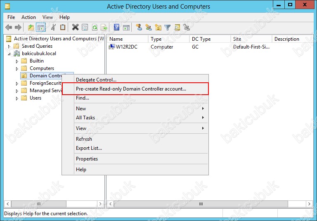The image size is (317, 221).
Task: Choose Help in context menu
Action: coord(135,170)
